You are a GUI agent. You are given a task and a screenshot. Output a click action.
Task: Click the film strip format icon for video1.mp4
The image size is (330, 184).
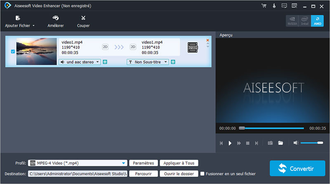(x=192, y=48)
